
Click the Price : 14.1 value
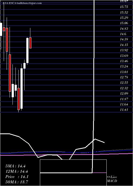click(17, 177)
